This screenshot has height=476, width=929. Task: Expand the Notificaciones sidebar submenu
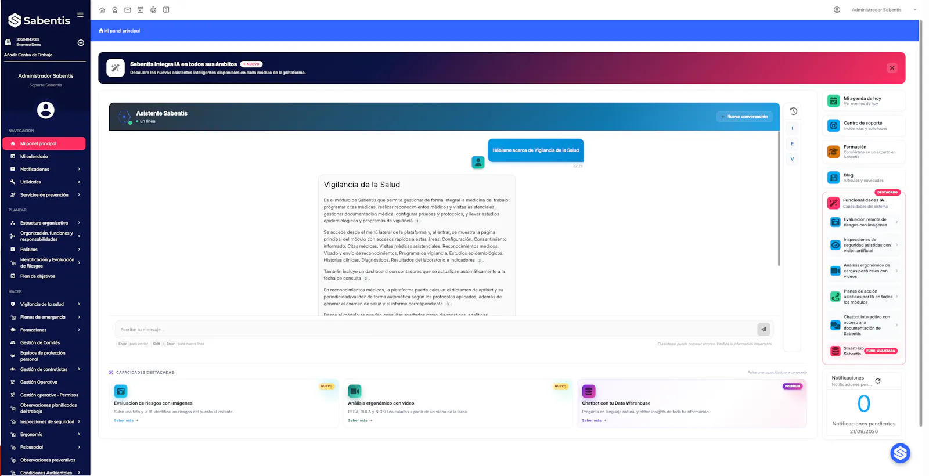tap(79, 169)
